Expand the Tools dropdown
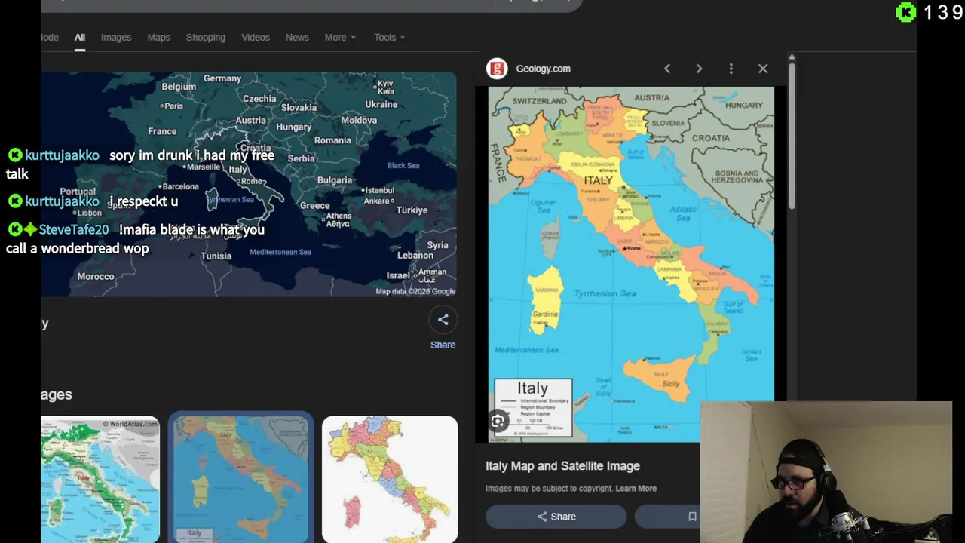 point(389,37)
